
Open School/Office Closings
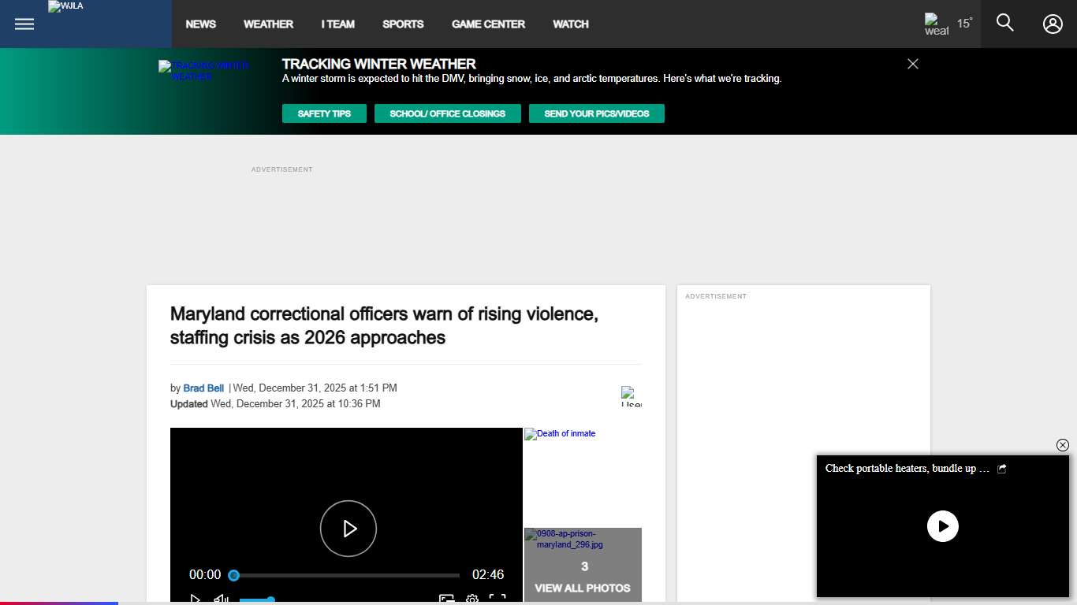(447, 113)
